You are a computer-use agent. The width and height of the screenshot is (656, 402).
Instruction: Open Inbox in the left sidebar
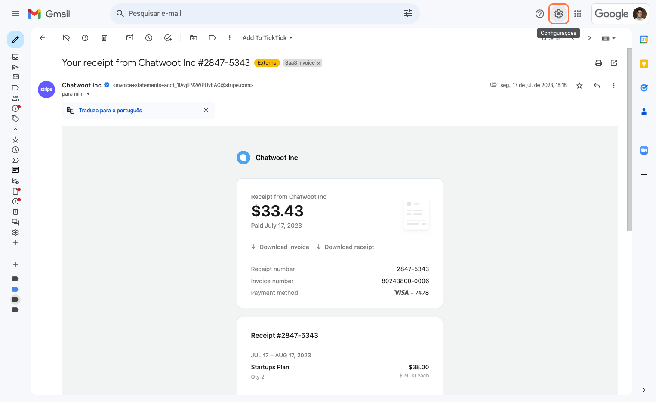pos(15,57)
